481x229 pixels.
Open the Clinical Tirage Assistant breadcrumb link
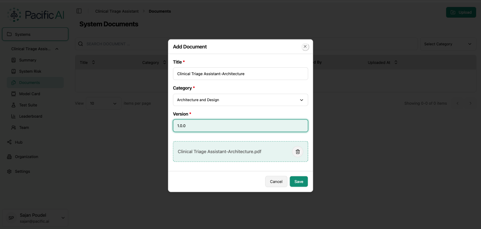[117, 11]
